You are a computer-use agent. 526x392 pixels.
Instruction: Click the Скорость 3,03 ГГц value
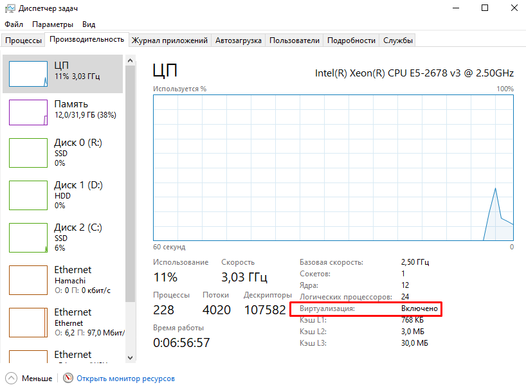pyautogui.click(x=244, y=278)
